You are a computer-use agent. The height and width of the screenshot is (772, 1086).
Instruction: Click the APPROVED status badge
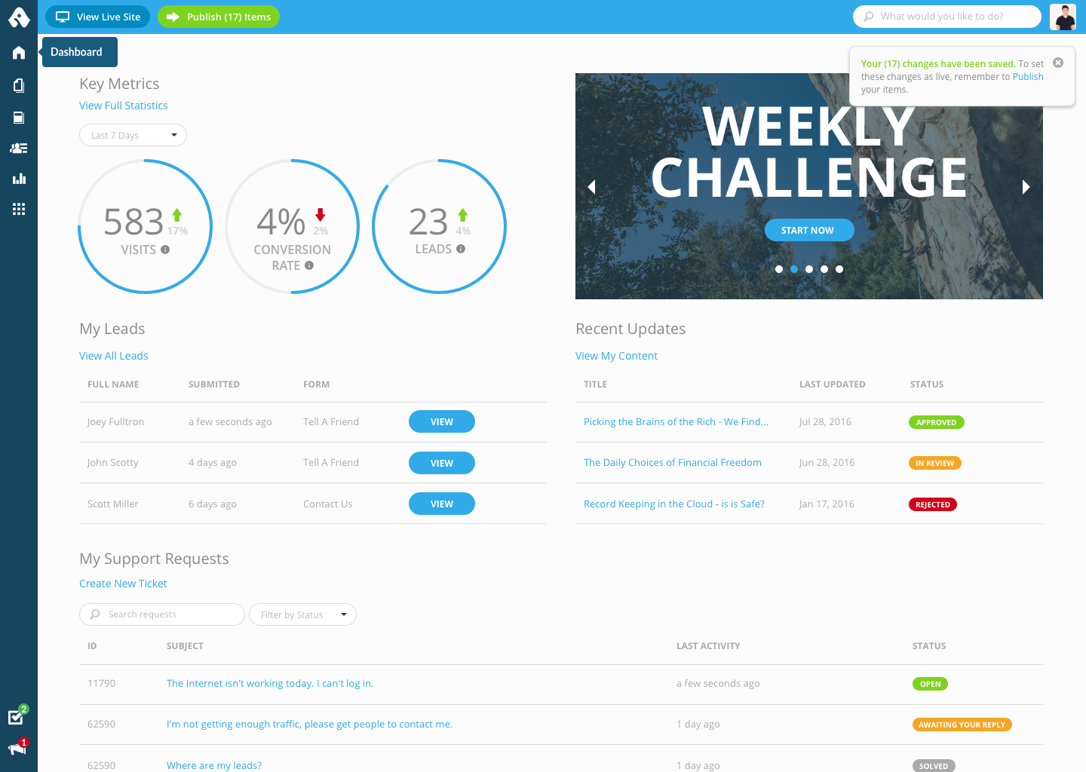click(x=937, y=422)
